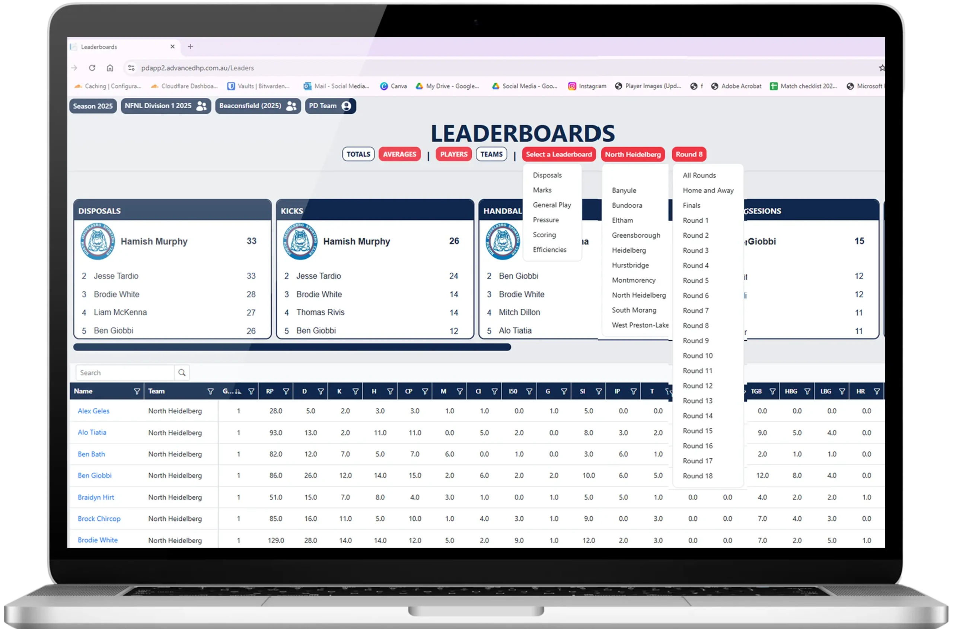Click the Season 2025 button
The image size is (953, 629).
(93, 106)
